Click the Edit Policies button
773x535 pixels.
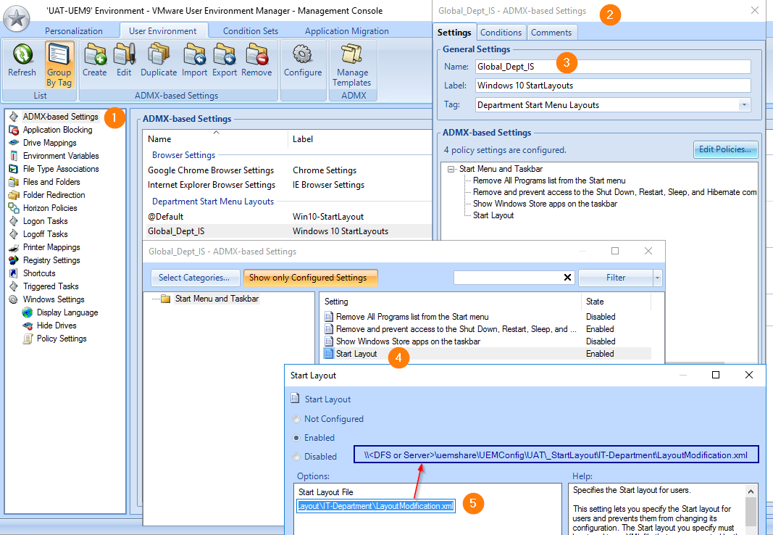pos(725,149)
